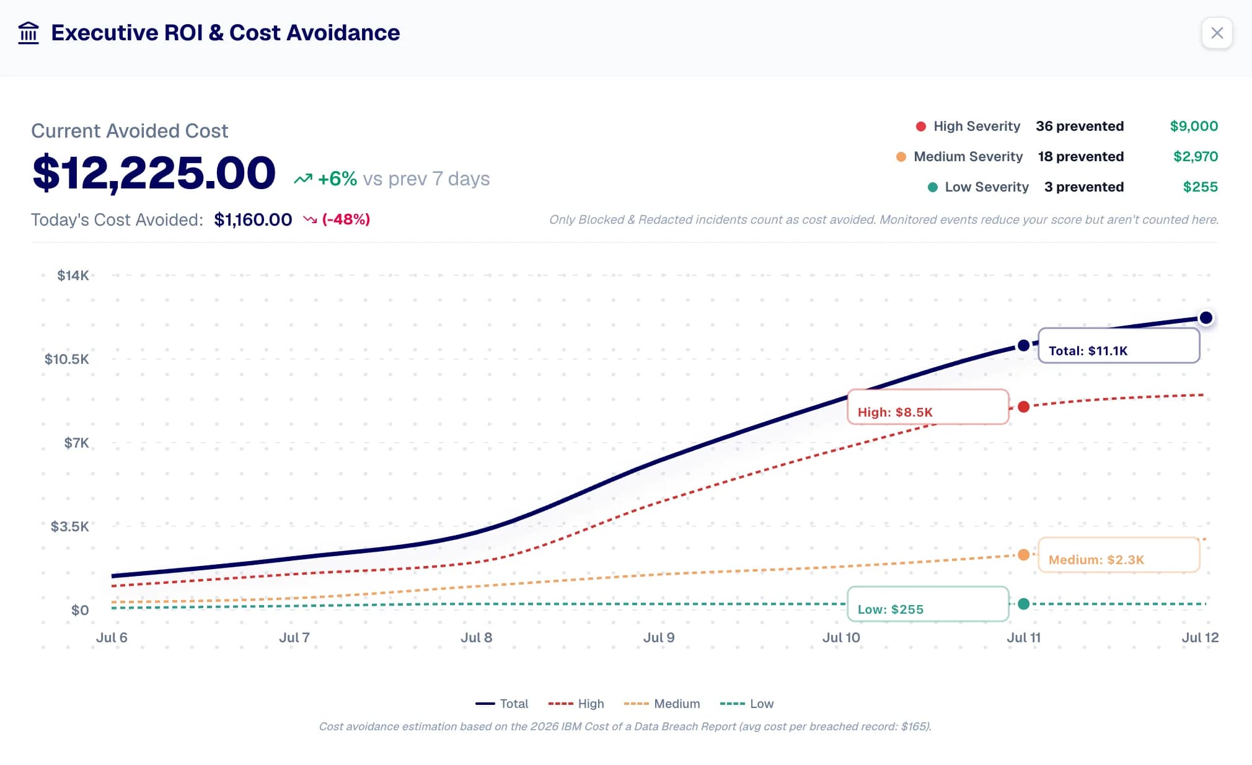Screen dimensions: 1252x765
Task: Click the red downward trend arrow icon
Action: (x=310, y=219)
